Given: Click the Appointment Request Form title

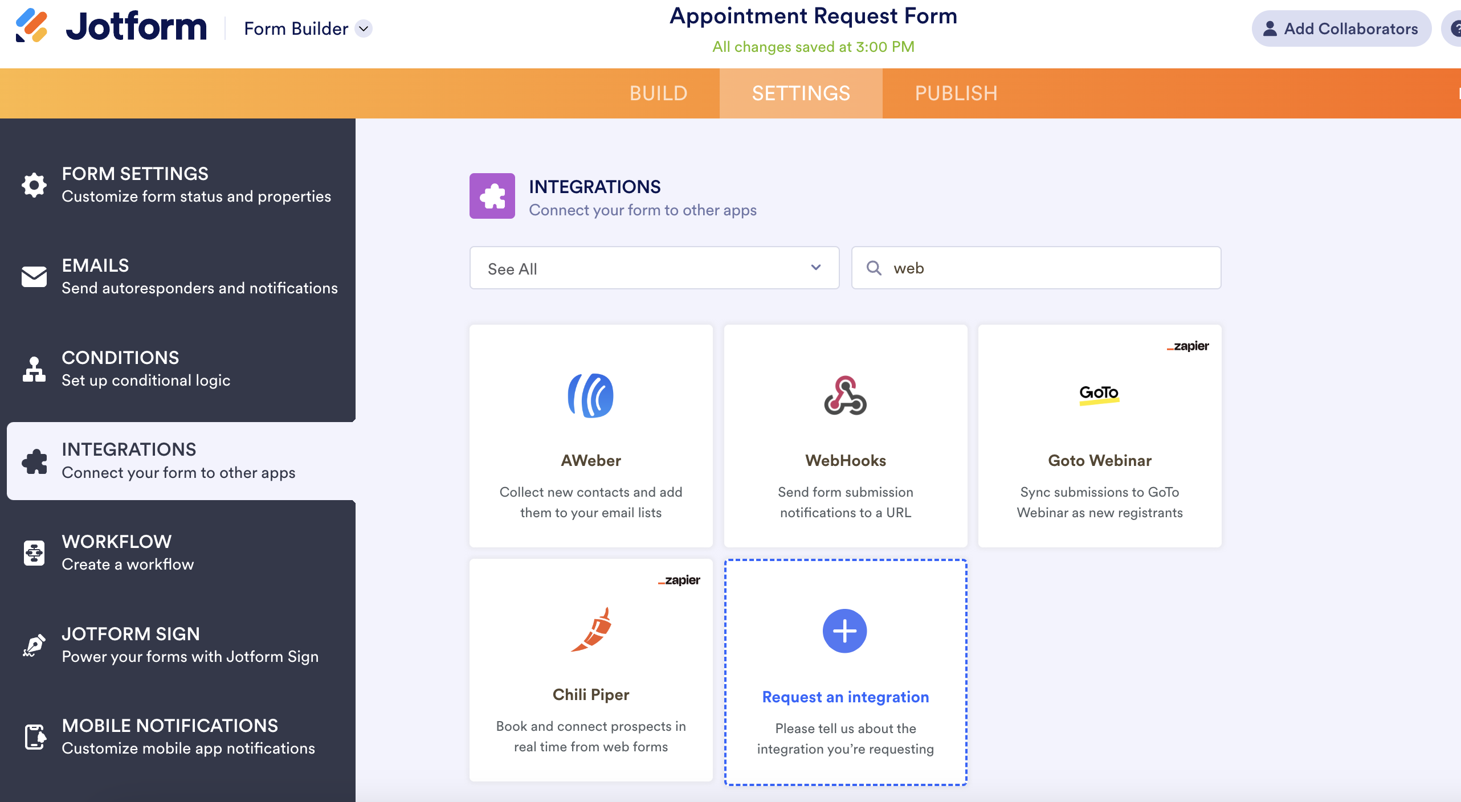Looking at the screenshot, I should (x=813, y=16).
